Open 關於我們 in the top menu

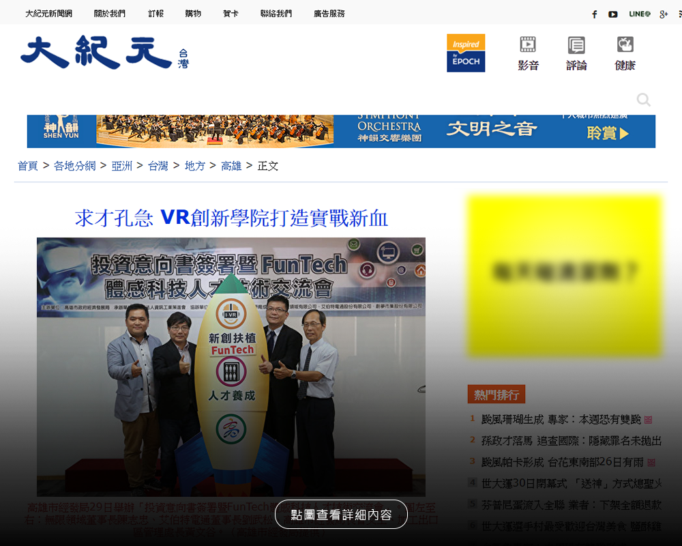(109, 14)
